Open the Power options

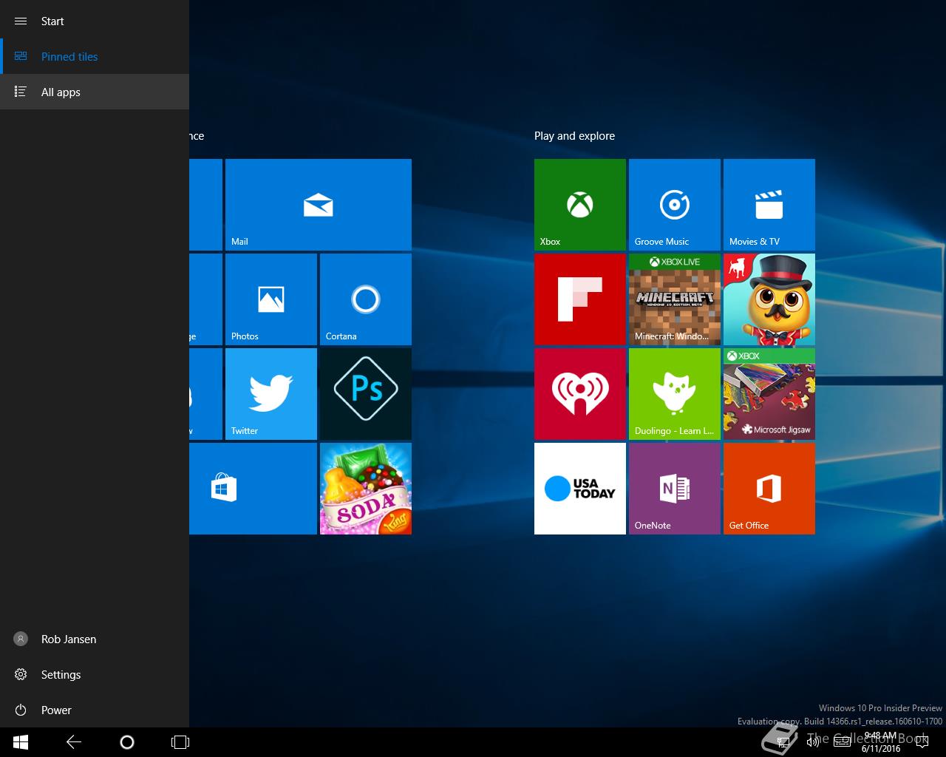point(95,710)
